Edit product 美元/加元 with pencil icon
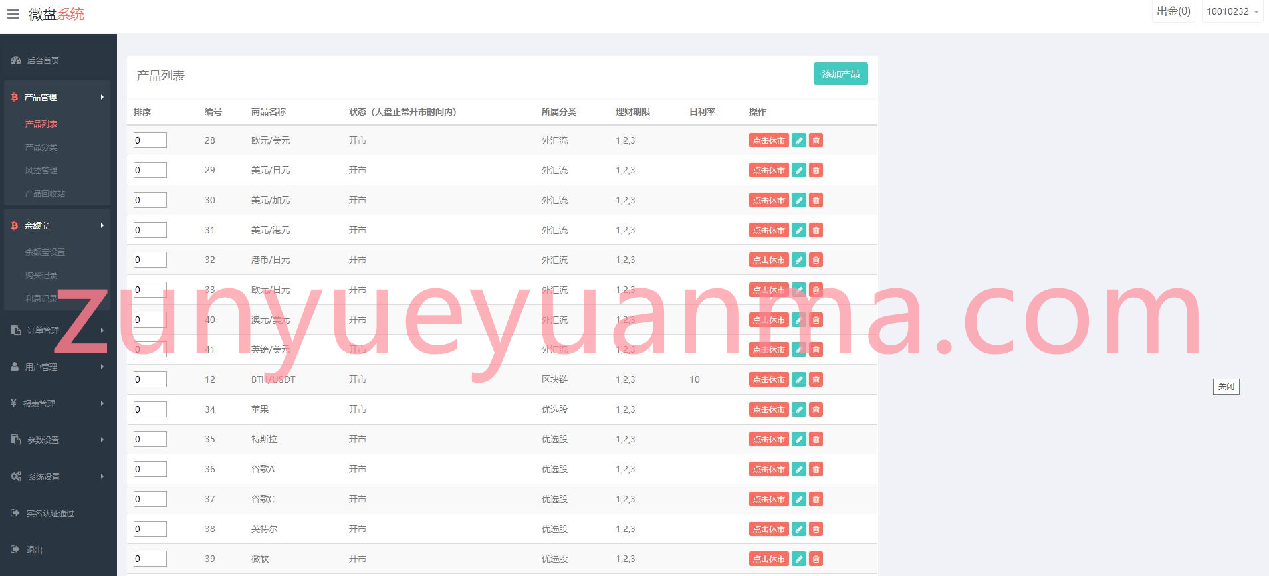 [x=799, y=200]
